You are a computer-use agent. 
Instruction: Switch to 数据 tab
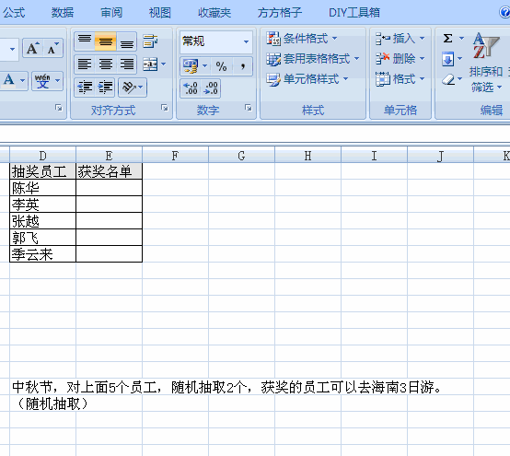(x=63, y=13)
